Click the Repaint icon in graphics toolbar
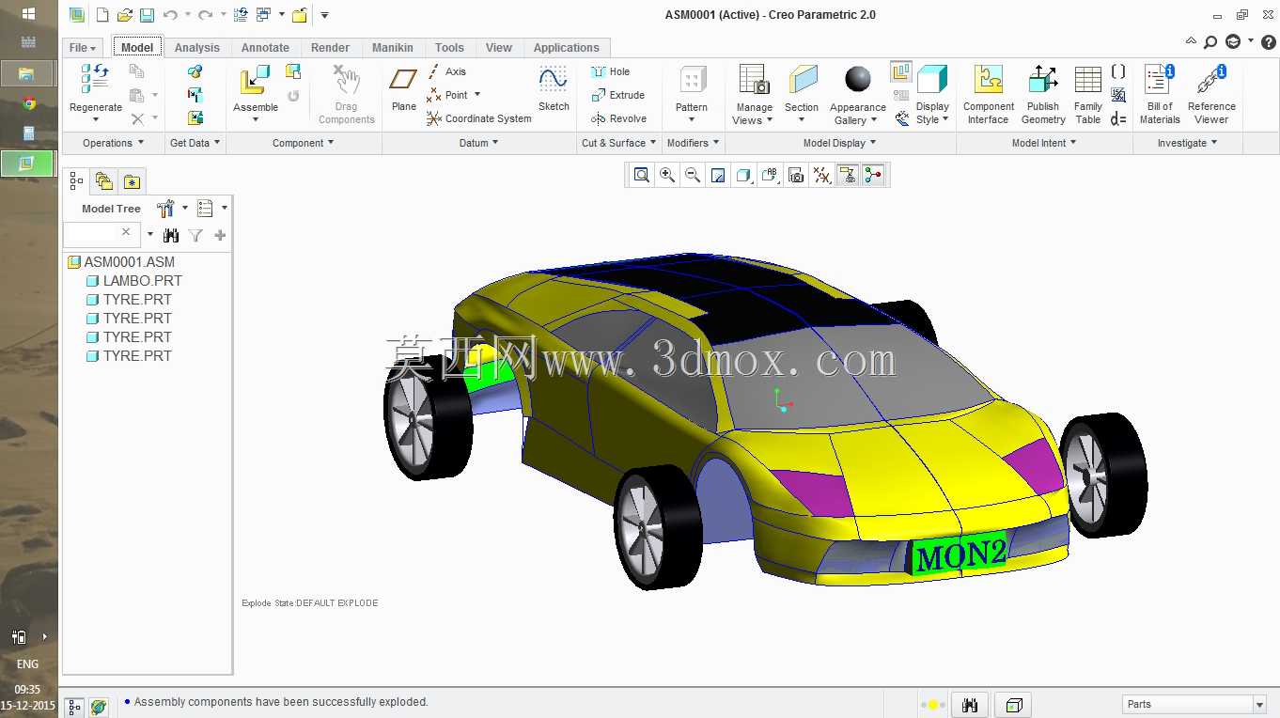Image resolution: width=1280 pixels, height=718 pixels. point(718,175)
